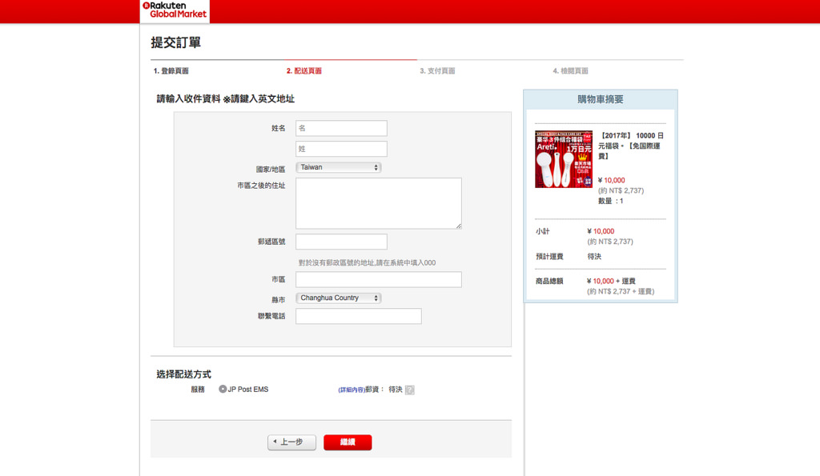Go to step 1. 登錄頁面
Viewport: 820px width, 476px height.
171,71
